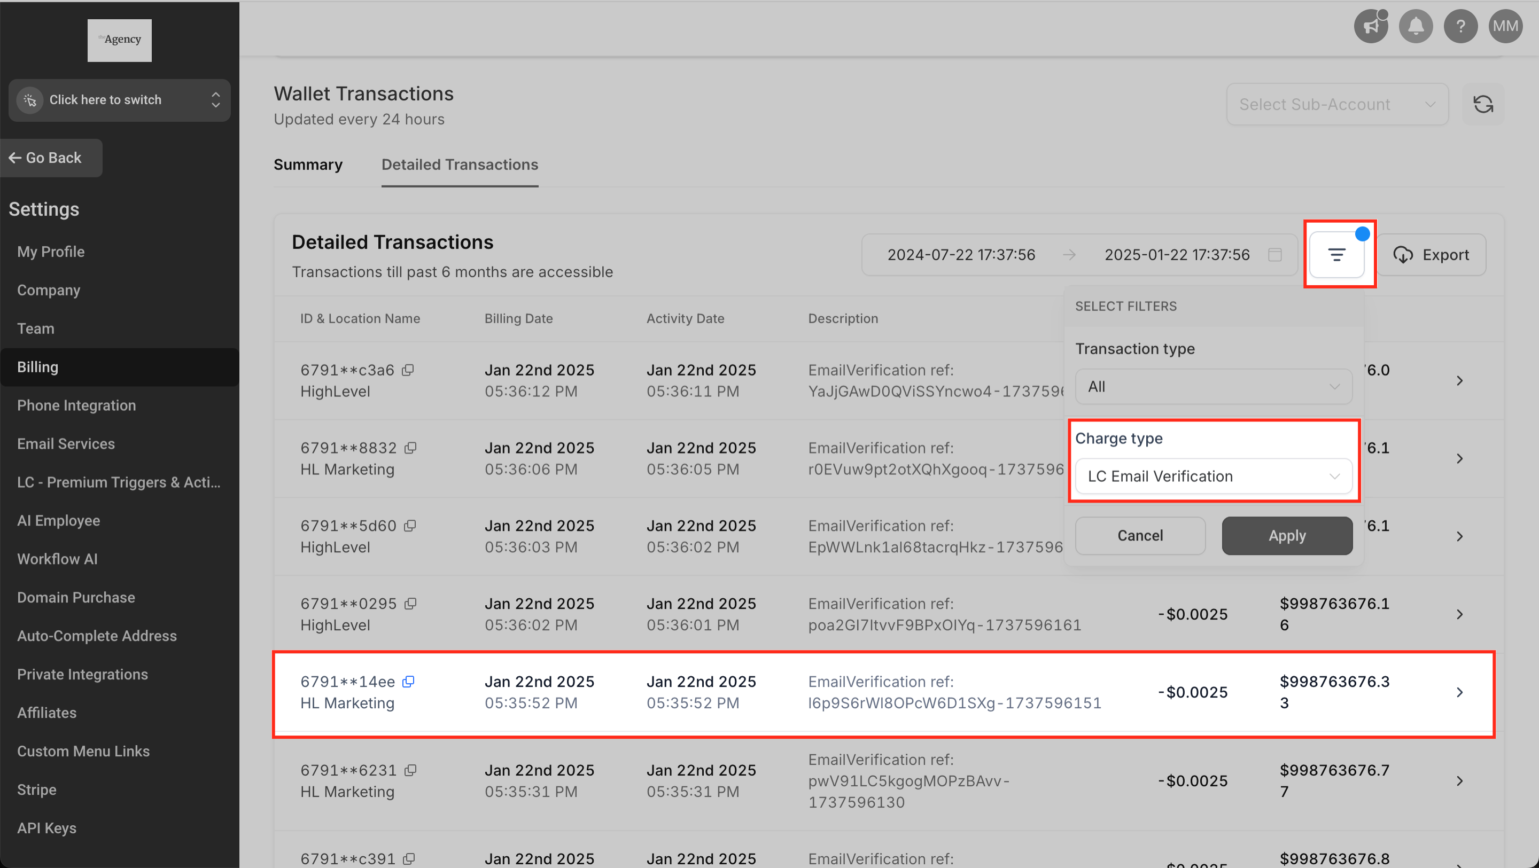Open Email Services settings
The height and width of the screenshot is (868, 1539).
(x=66, y=444)
